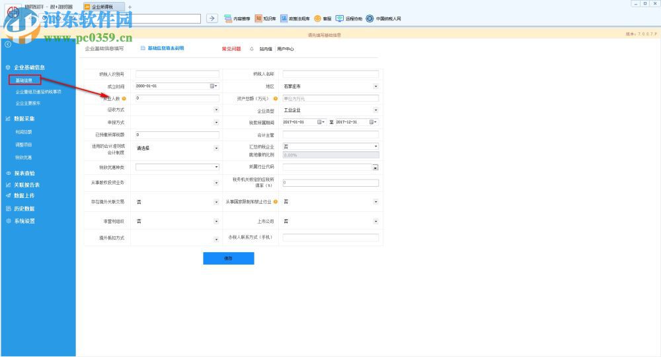Click the document icon before 基础信息填表说明
Image resolution: width=661 pixels, height=357 pixels.
tap(143, 48)
